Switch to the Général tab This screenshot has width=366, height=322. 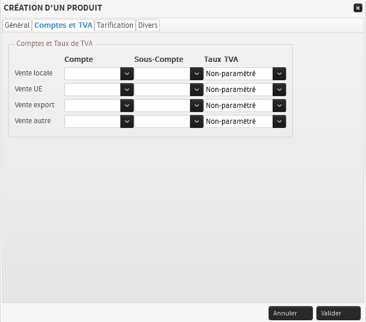tap(17, 25)
